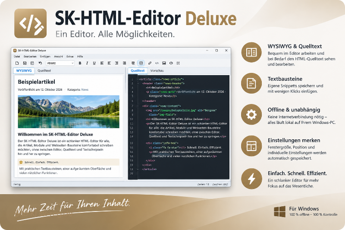Select the mountain lake image in article
The height and width of the screenshot is (230, 345).
pos(69,112)
